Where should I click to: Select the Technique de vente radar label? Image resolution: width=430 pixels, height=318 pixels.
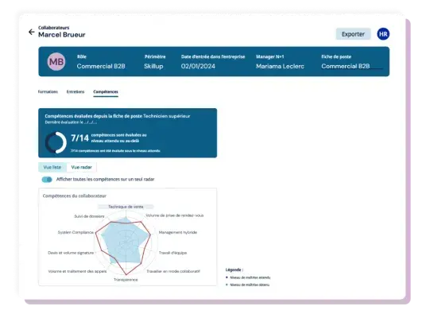(x=126, y=207)
